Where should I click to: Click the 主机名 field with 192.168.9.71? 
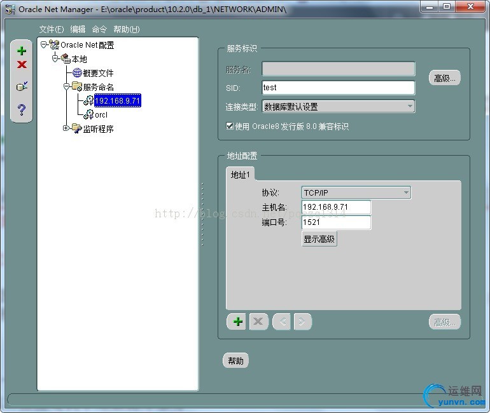[x=336, y=207]
